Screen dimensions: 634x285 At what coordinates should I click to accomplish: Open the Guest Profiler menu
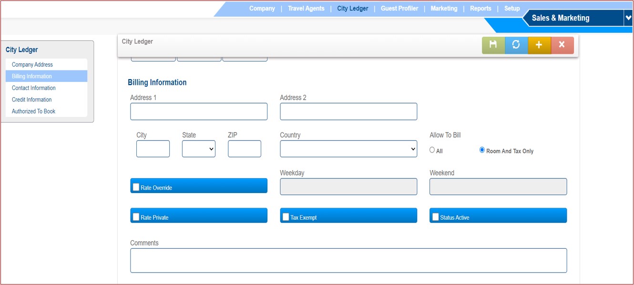tap(399, 9)
